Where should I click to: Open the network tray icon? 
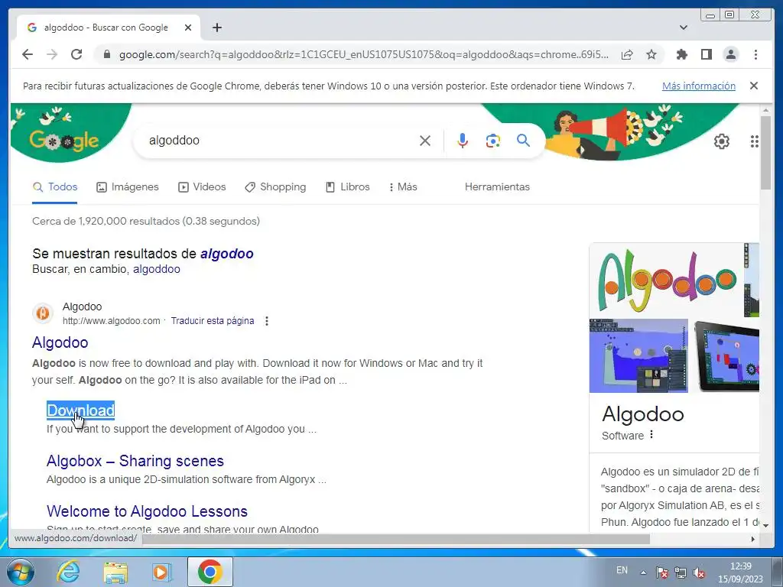tap(680, 572)
